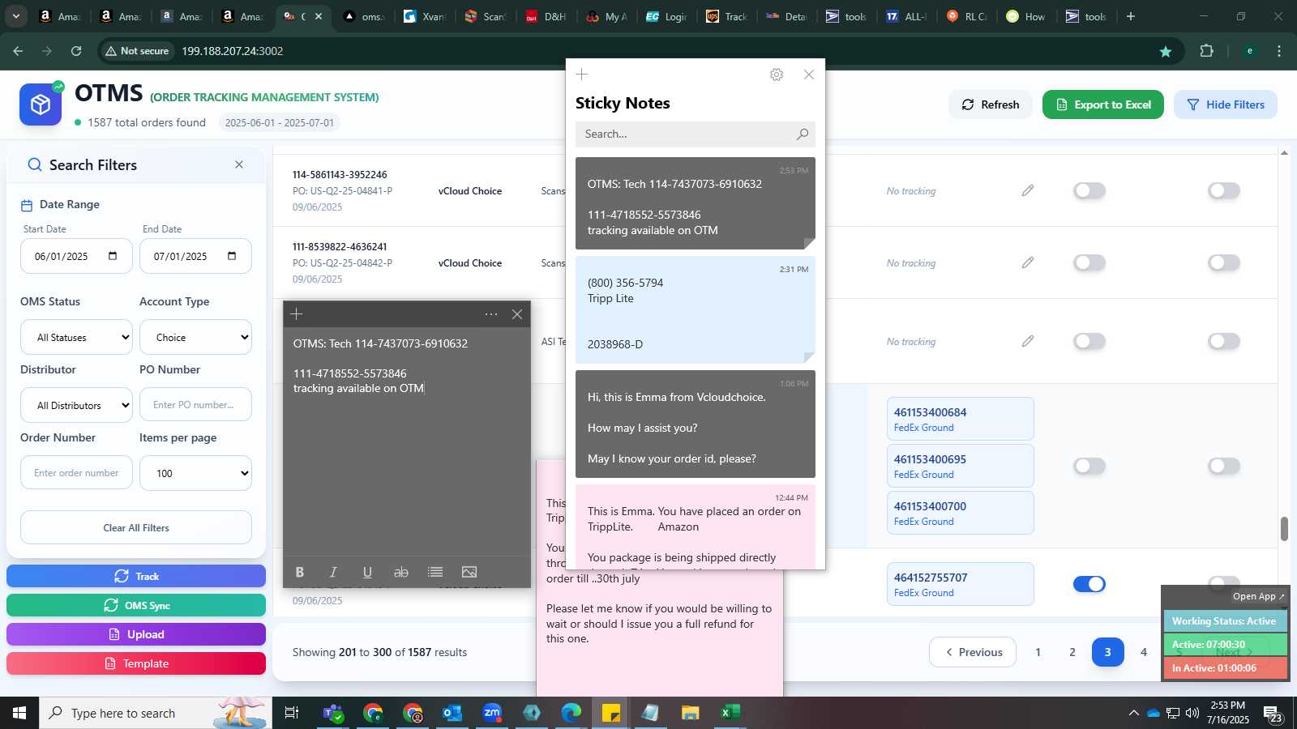Open Chrome three-dot menu
Image resolution: width=1297 pixels, height=729 pixels.
click(1279, 51)
